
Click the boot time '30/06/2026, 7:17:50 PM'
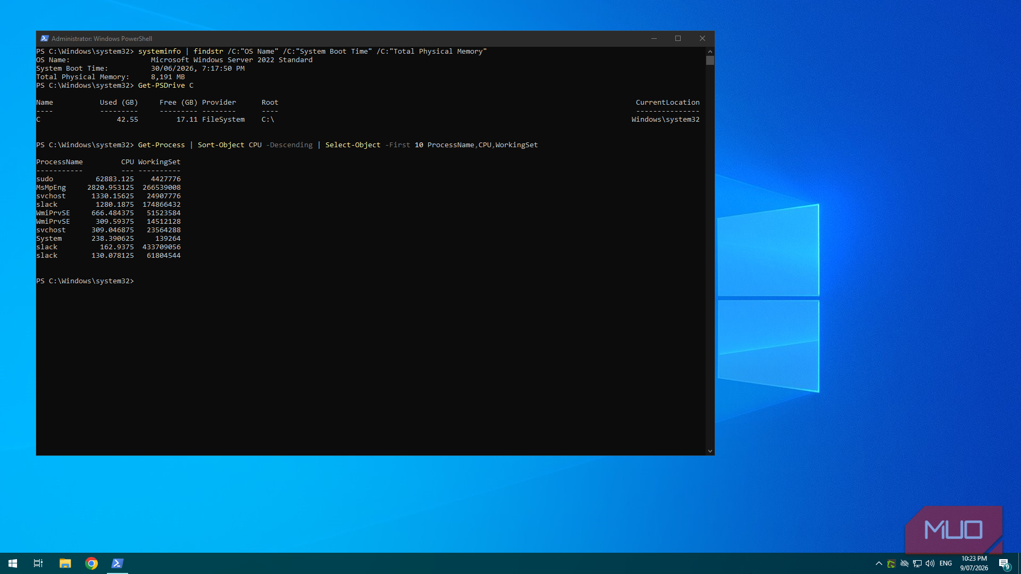coord(198,69)
